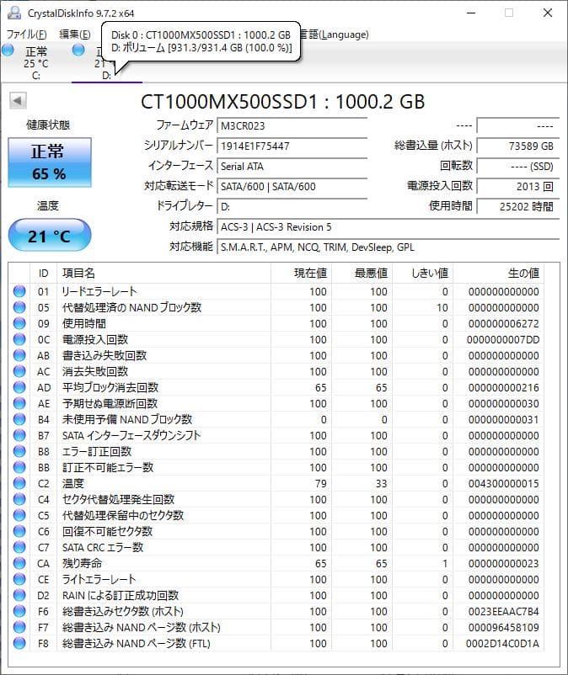The height and width of the screenshot is (675, 568).
Task: Click status icon of D2 RAIN による訂正成功回数 row
Action: coord(19,595)
